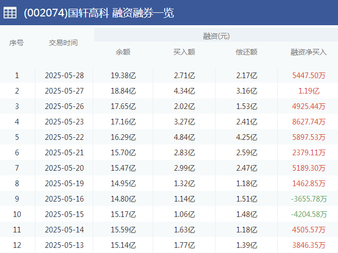Click repayment value 3.16亿
Screen dimensions: 338x253
246,91
